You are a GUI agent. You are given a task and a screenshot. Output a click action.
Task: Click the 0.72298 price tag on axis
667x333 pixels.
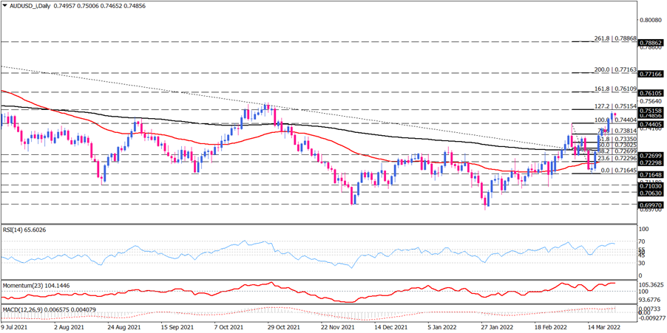(x=650, y=162)
